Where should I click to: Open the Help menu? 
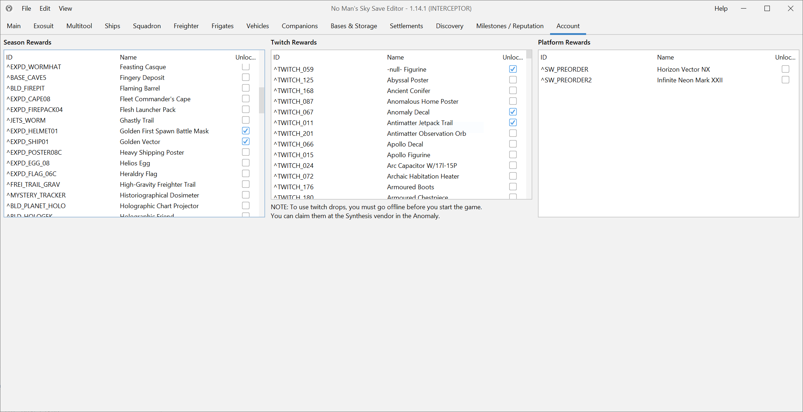pyautogui.click(x=721, y=8)
